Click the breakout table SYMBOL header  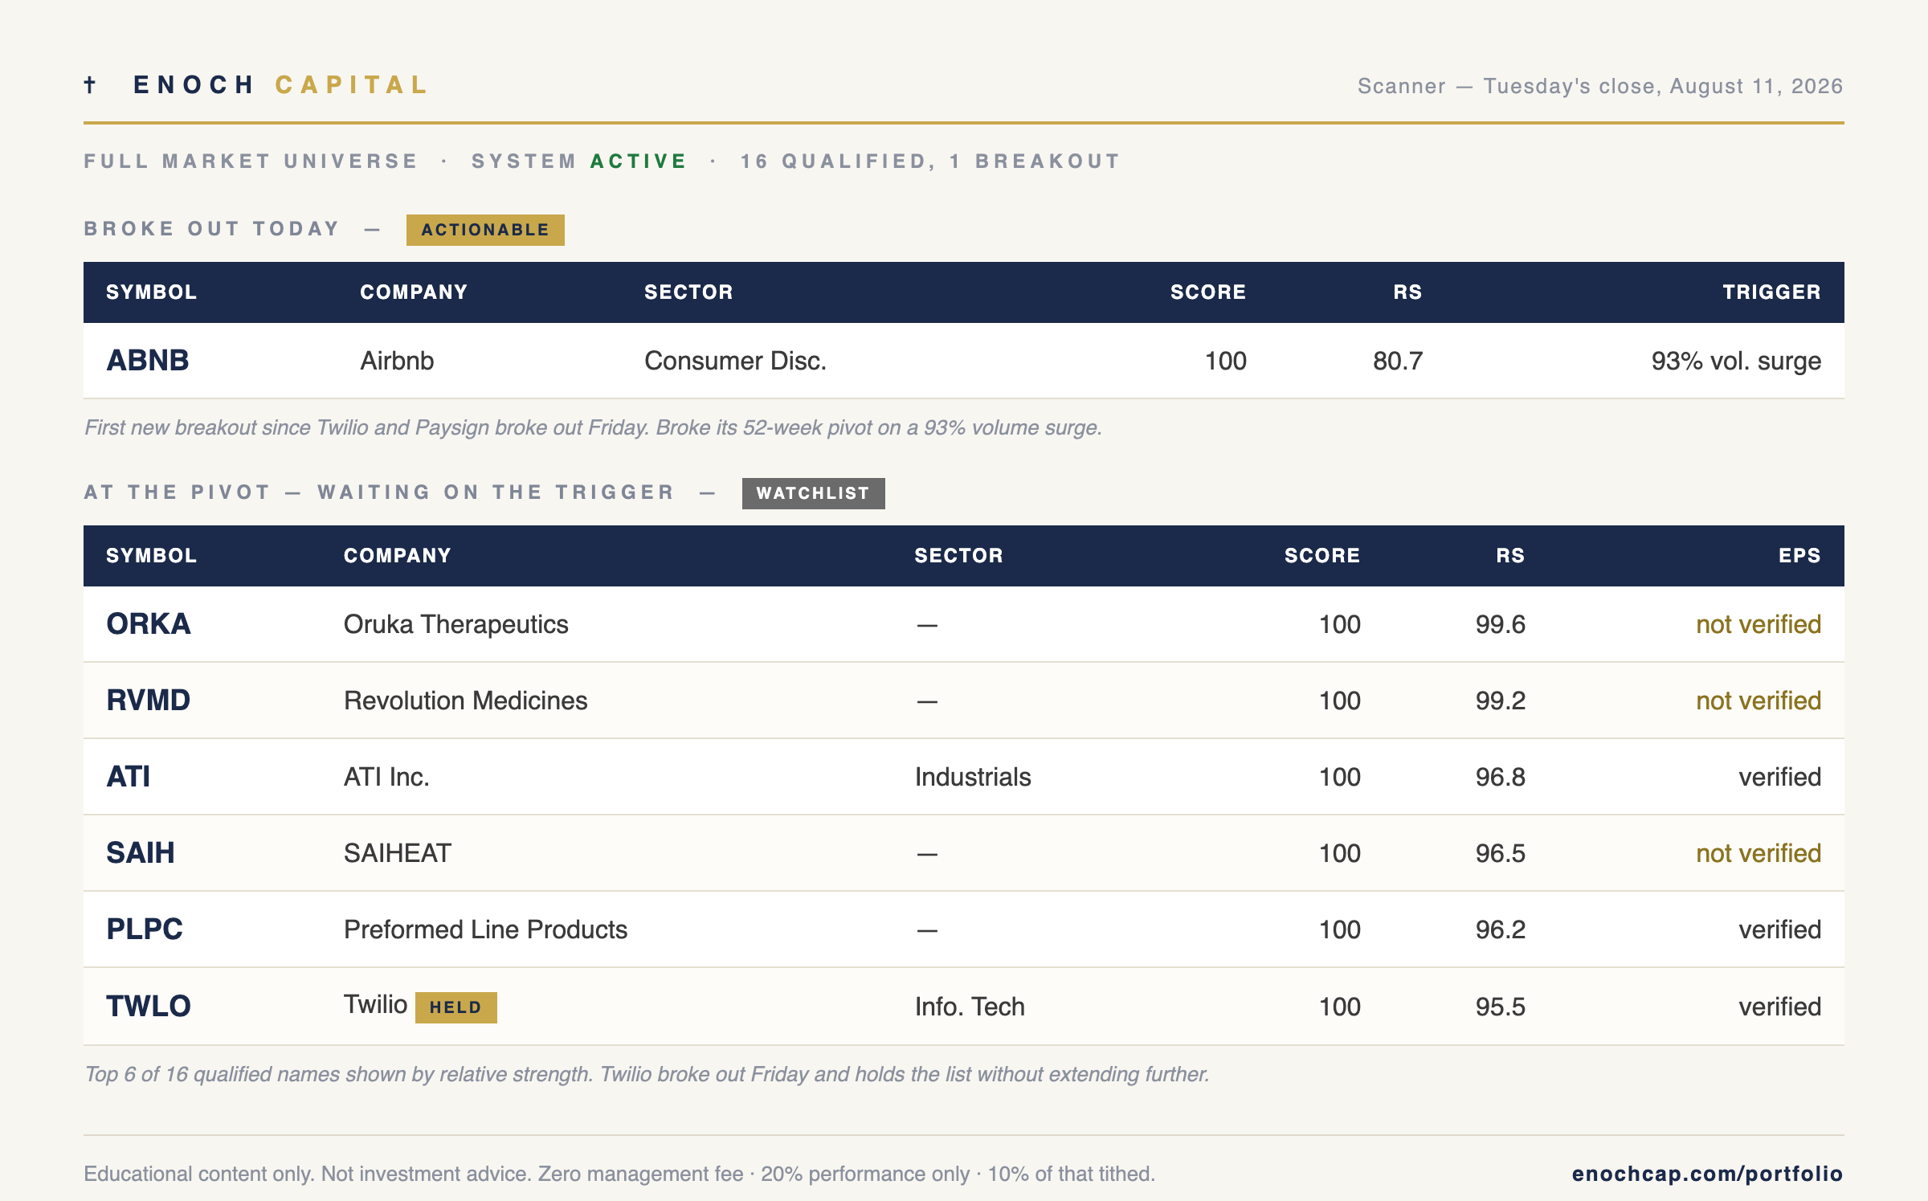click(152, 292)
